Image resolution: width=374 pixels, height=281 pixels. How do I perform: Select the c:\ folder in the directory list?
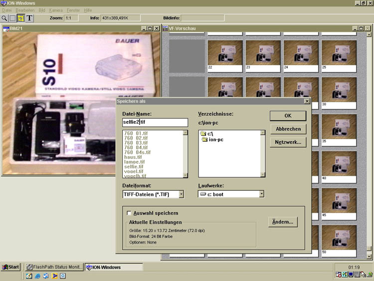point(207,134)
